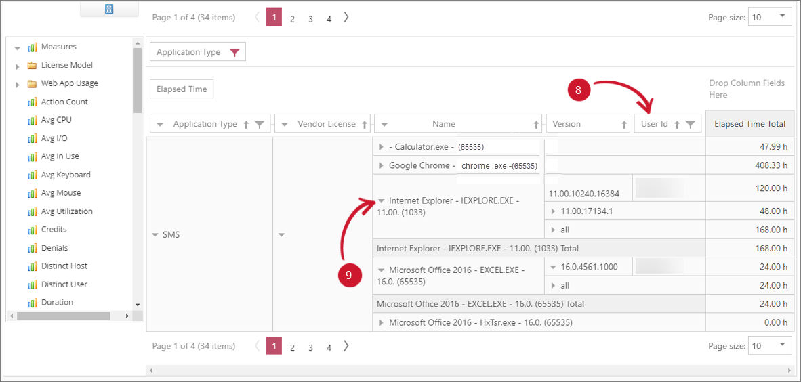Click the sort arrow on Version column
The width and height of the screenshot is (801, 382).
point(624,125)
